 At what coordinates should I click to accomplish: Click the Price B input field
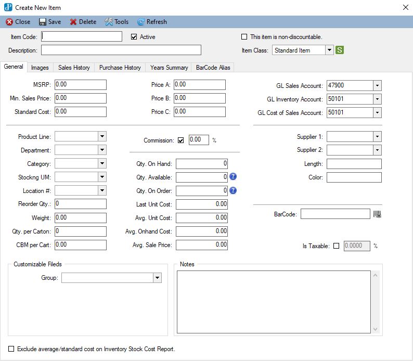(x=200, y=98)
